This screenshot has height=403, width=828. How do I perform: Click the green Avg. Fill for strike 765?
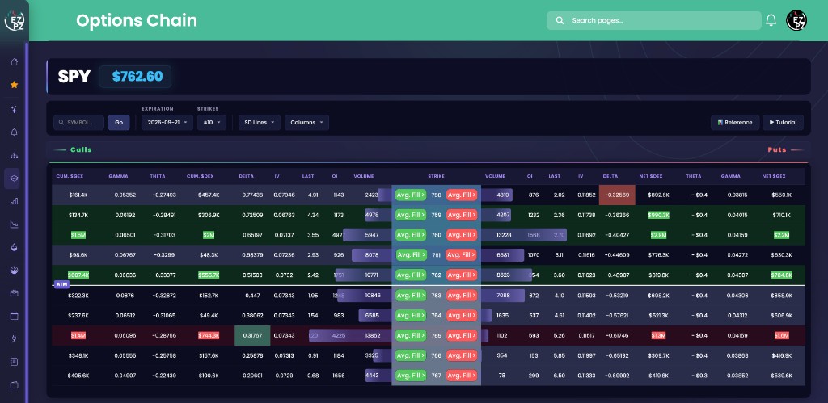click(x=411, y=335)
